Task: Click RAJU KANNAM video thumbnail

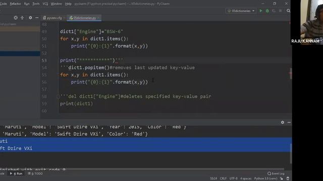Action: (x=307, y=22)
